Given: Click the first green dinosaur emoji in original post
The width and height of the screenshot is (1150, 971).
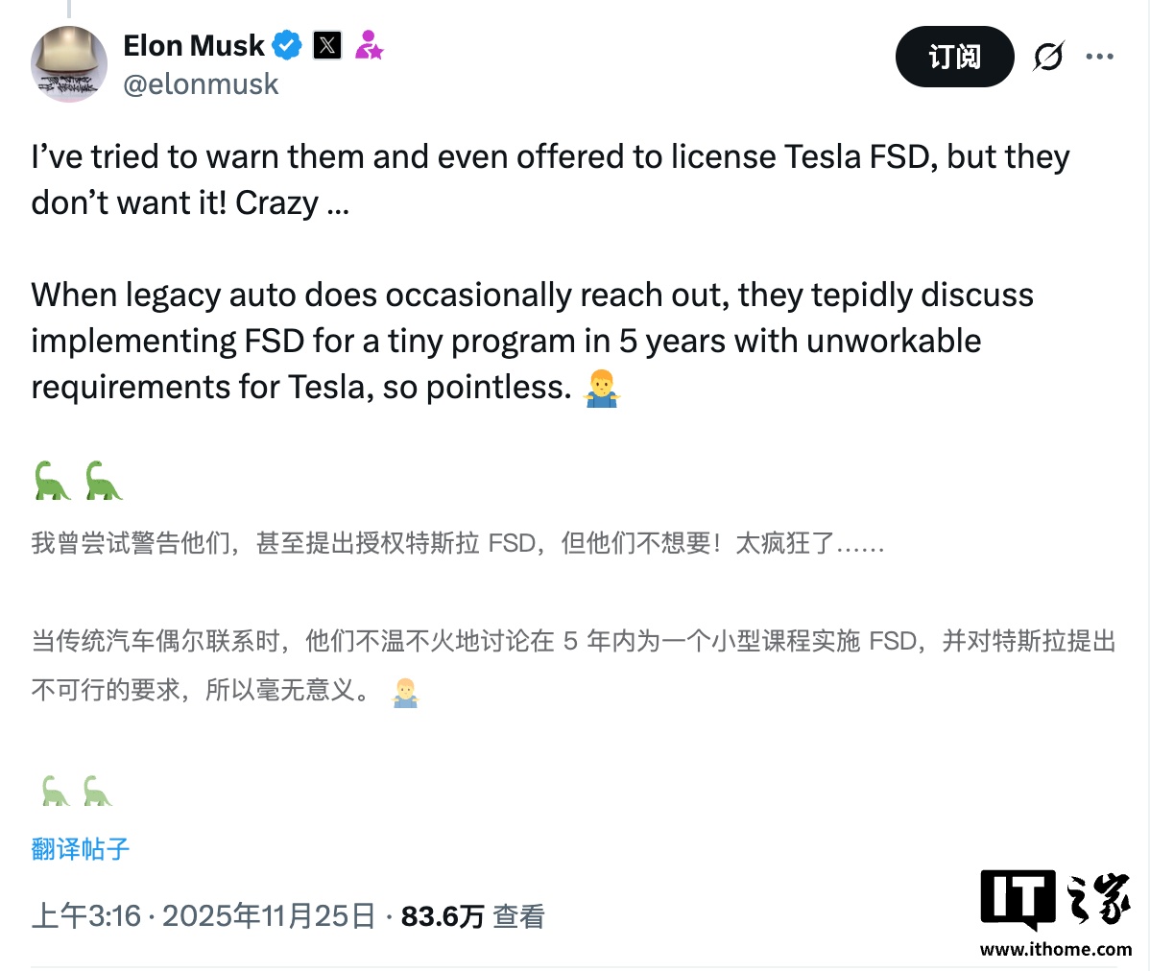Looking at the screenshot, I should click(52, 480).
